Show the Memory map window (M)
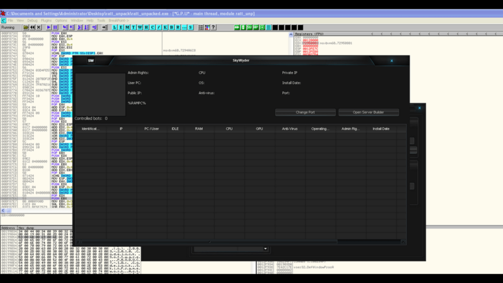This screenshot has height=283, width=503. 127,28
